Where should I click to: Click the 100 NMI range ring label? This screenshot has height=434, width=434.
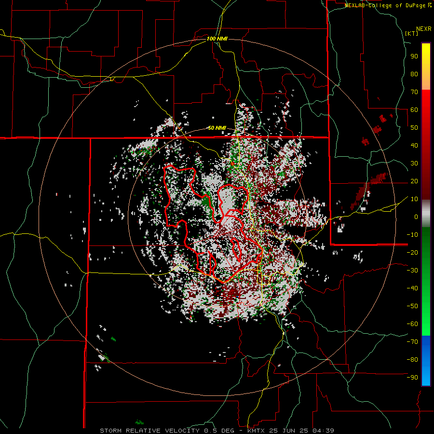point(217,39)
